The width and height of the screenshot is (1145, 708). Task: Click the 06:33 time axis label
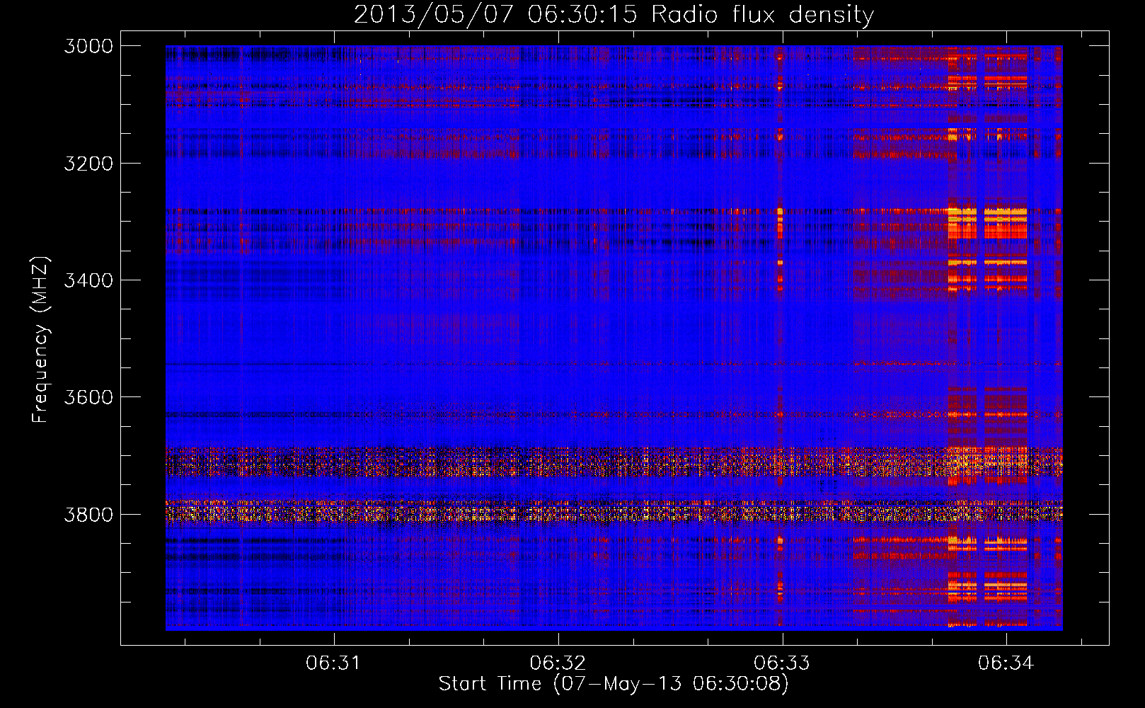pyautogui.click(x=782, y=663)
